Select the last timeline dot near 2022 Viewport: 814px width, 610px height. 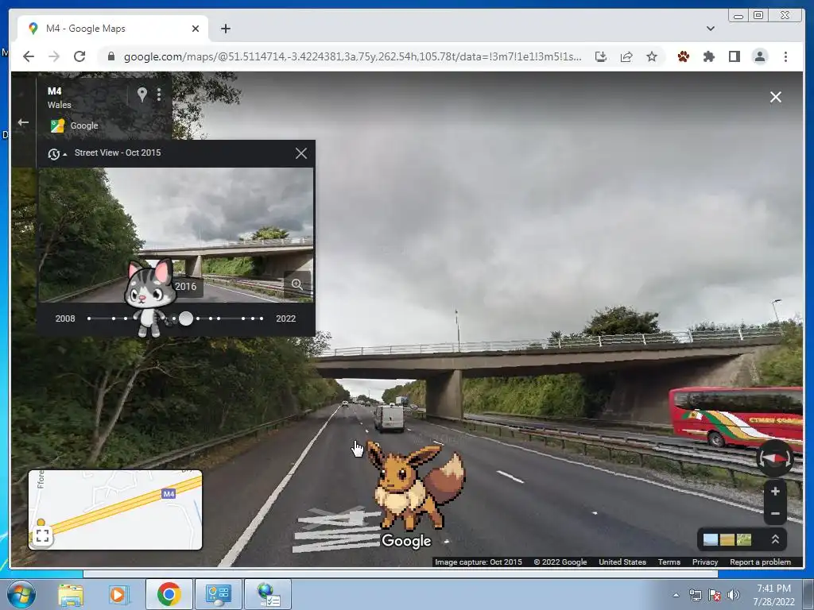262,319
